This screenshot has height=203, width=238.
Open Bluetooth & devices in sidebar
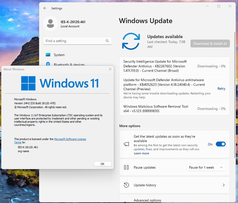[69, 64]
